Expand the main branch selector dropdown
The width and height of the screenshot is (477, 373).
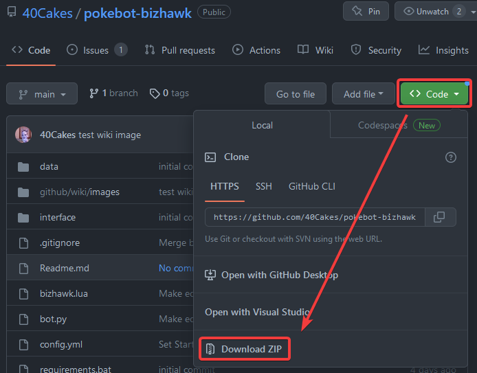pos(42,93)
